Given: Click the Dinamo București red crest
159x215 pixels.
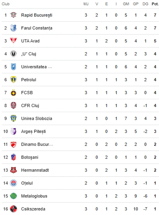Looking at the screenshot, I should tap(14, 144).
